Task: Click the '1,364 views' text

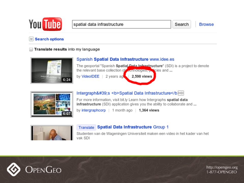Action: coord(149,110)
